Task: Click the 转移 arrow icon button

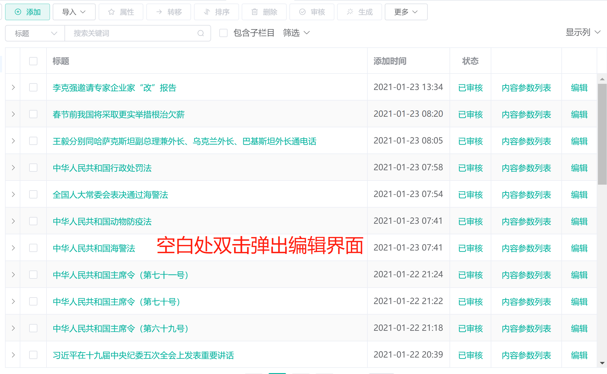Action: [169, 12]
